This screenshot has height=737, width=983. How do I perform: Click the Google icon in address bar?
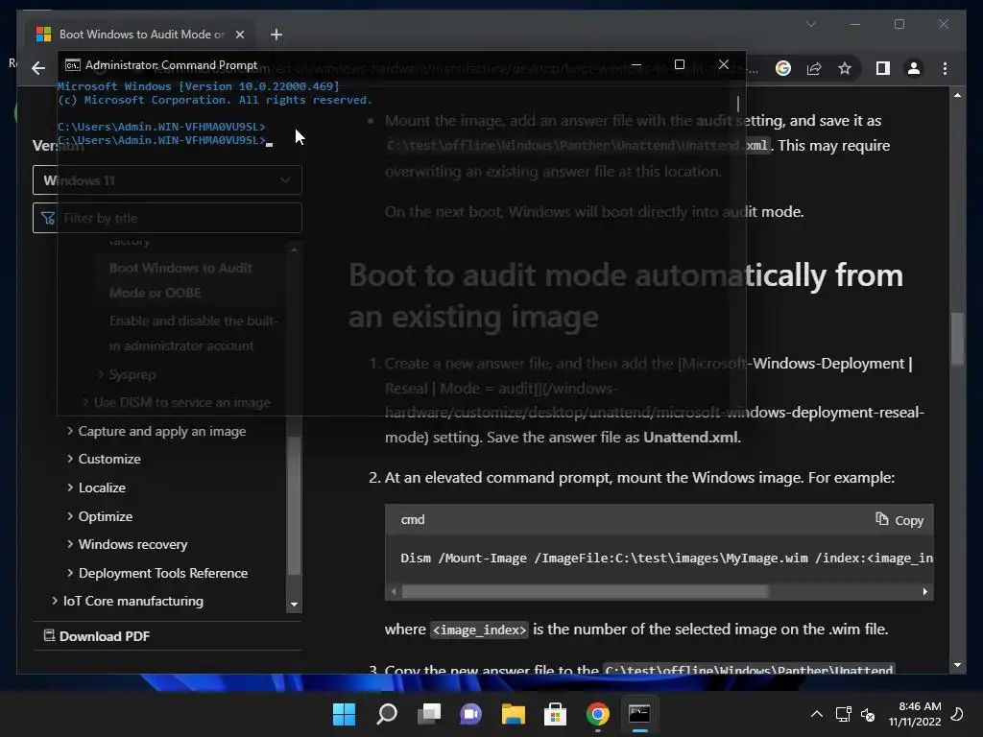783,68
